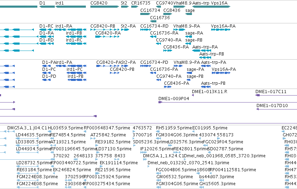
Task: Open the CG8436-RA transcript label
Action: 176,47
